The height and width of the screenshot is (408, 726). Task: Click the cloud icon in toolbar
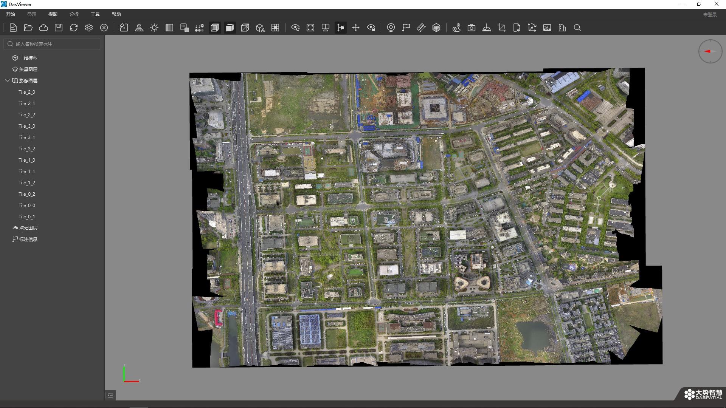43,28
